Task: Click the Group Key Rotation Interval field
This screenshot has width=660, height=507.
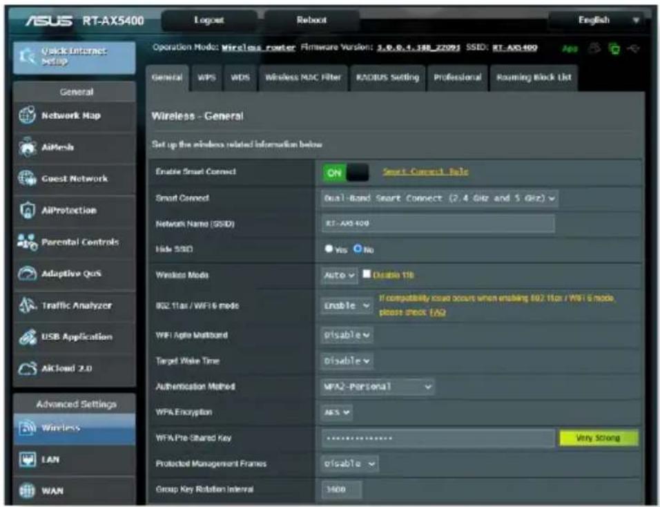Action: tap(342, 489)
